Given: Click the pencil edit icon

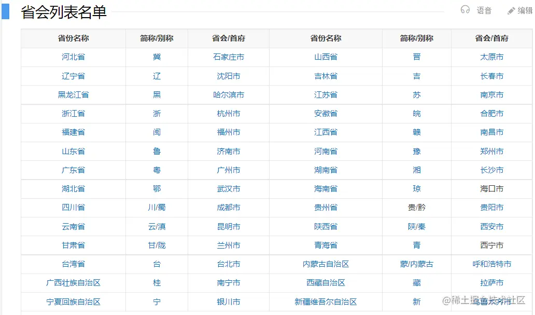Looking at the screenshot, I should 511,11.
